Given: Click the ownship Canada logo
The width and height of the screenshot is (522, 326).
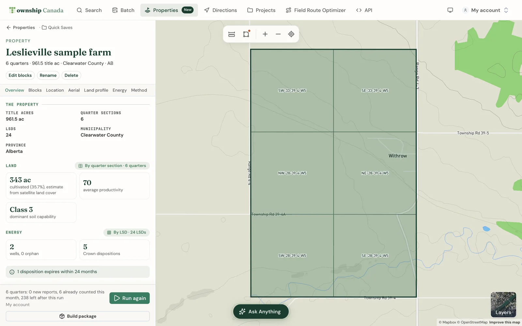Looking at the screenshot, I should coord(36,10).
